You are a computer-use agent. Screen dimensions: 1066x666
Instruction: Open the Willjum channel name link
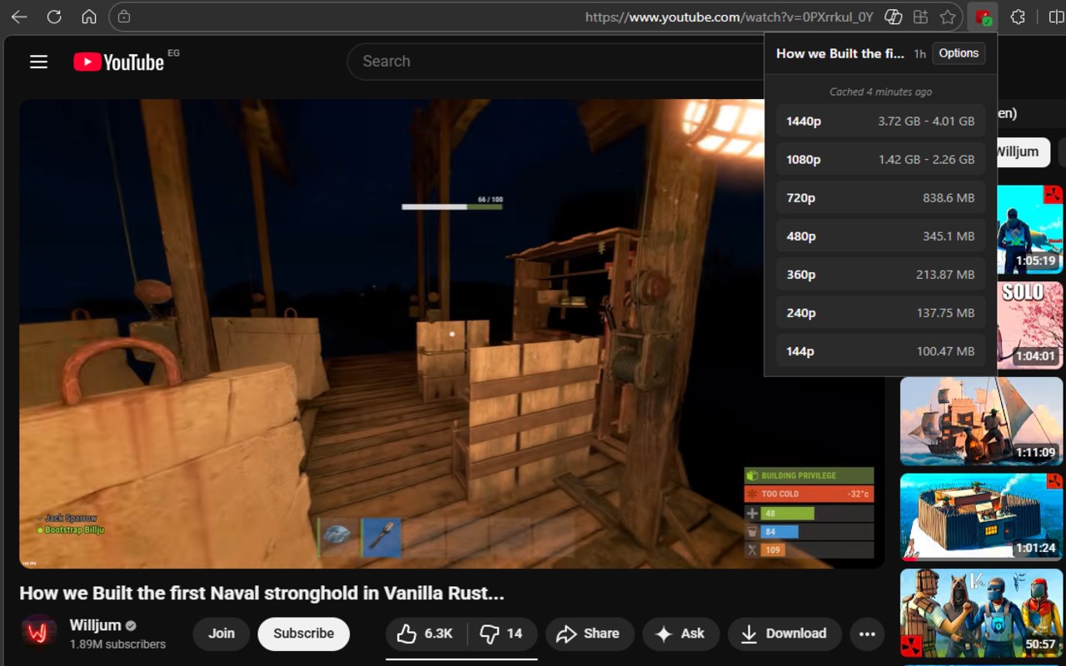click(95, 625)
